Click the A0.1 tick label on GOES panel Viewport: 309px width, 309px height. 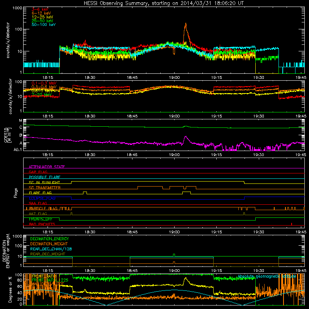coord(18,149)
